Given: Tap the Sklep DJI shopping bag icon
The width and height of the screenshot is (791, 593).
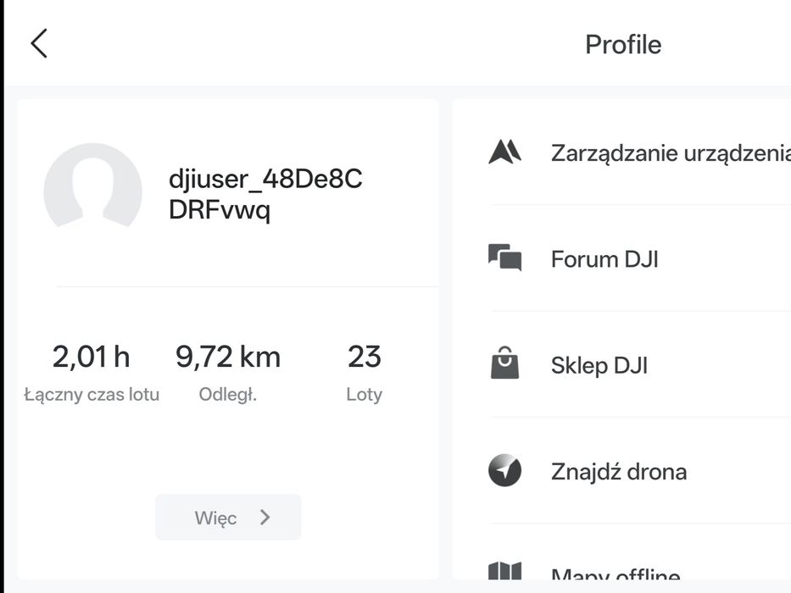Looking at the screenshot, I should tap(505, 363).
